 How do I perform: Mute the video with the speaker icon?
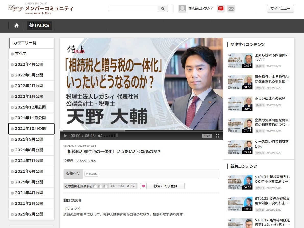point(100,136)
